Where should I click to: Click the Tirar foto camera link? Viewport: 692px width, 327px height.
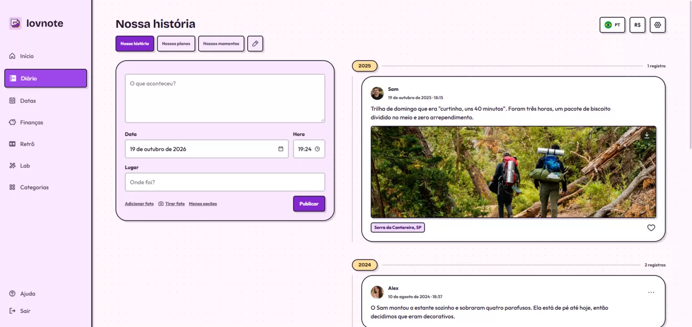tap(172, 204)
